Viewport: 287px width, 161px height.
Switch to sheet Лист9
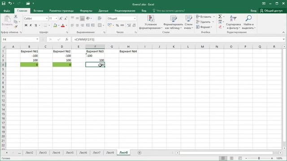(x=110, y=153)
